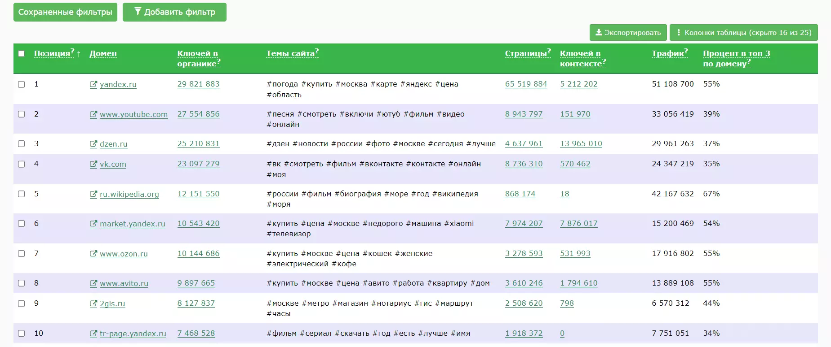Screen dimensions: 831x347
Task: Select traffic value 51 108 700
Action: pos(673,84)
